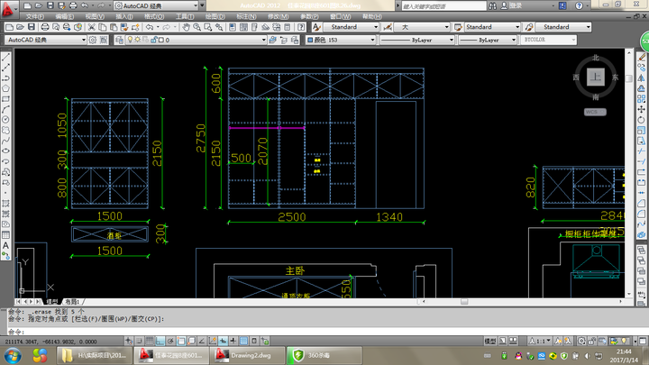Viewport: 649px width, 365px height.
Task: Click the ViewCube 上 top face
Action: [595, 77]
